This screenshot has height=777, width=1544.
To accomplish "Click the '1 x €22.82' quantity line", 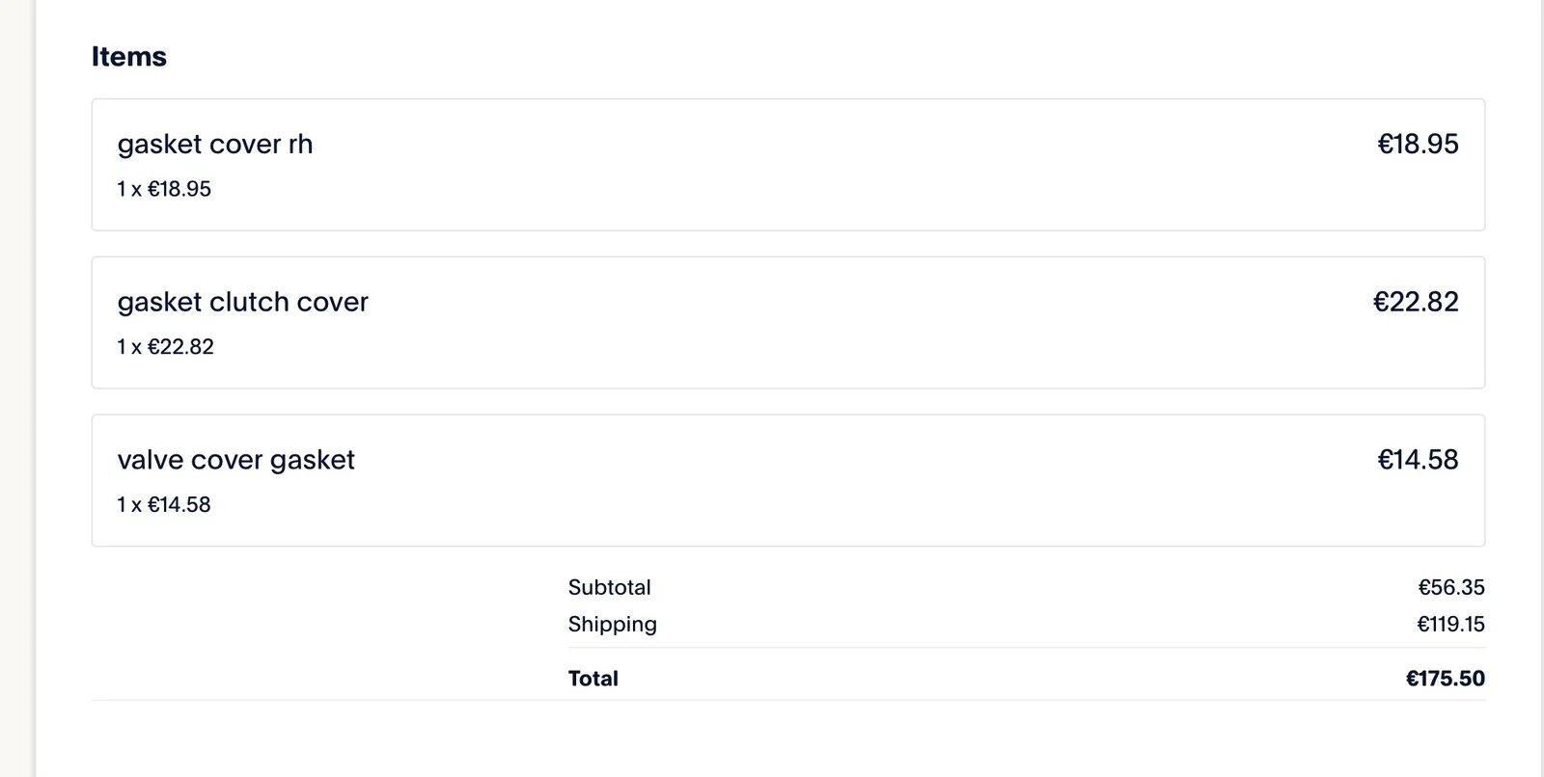I will point(165,347).
